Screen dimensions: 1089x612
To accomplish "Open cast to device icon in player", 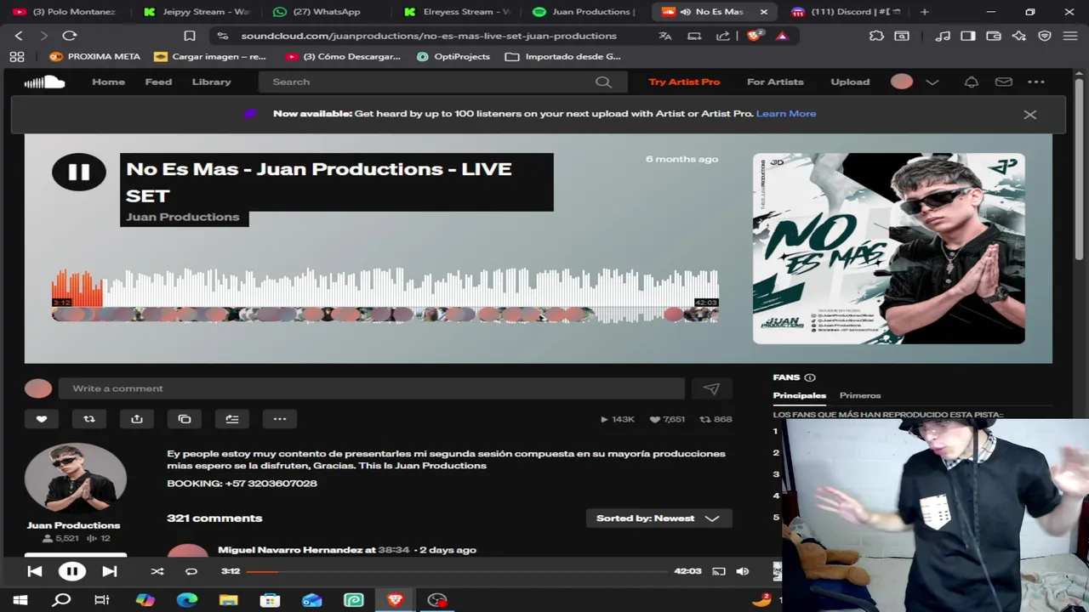I will (x=719, y=571).
